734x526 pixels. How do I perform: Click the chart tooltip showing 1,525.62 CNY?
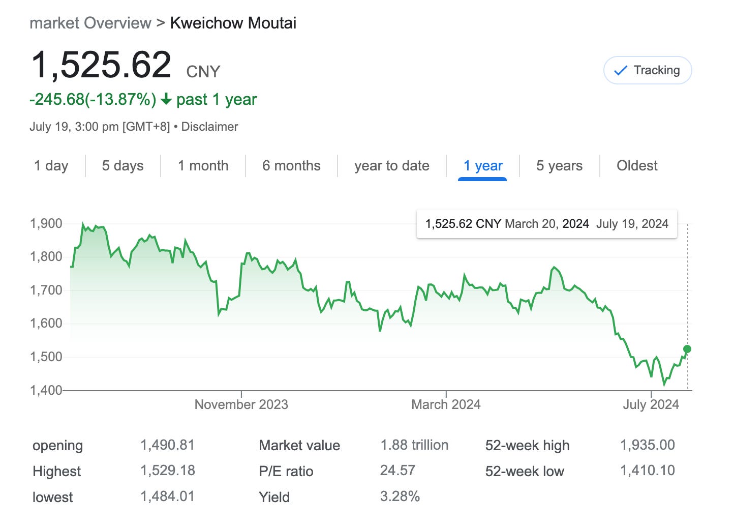[x=547, y=224]
